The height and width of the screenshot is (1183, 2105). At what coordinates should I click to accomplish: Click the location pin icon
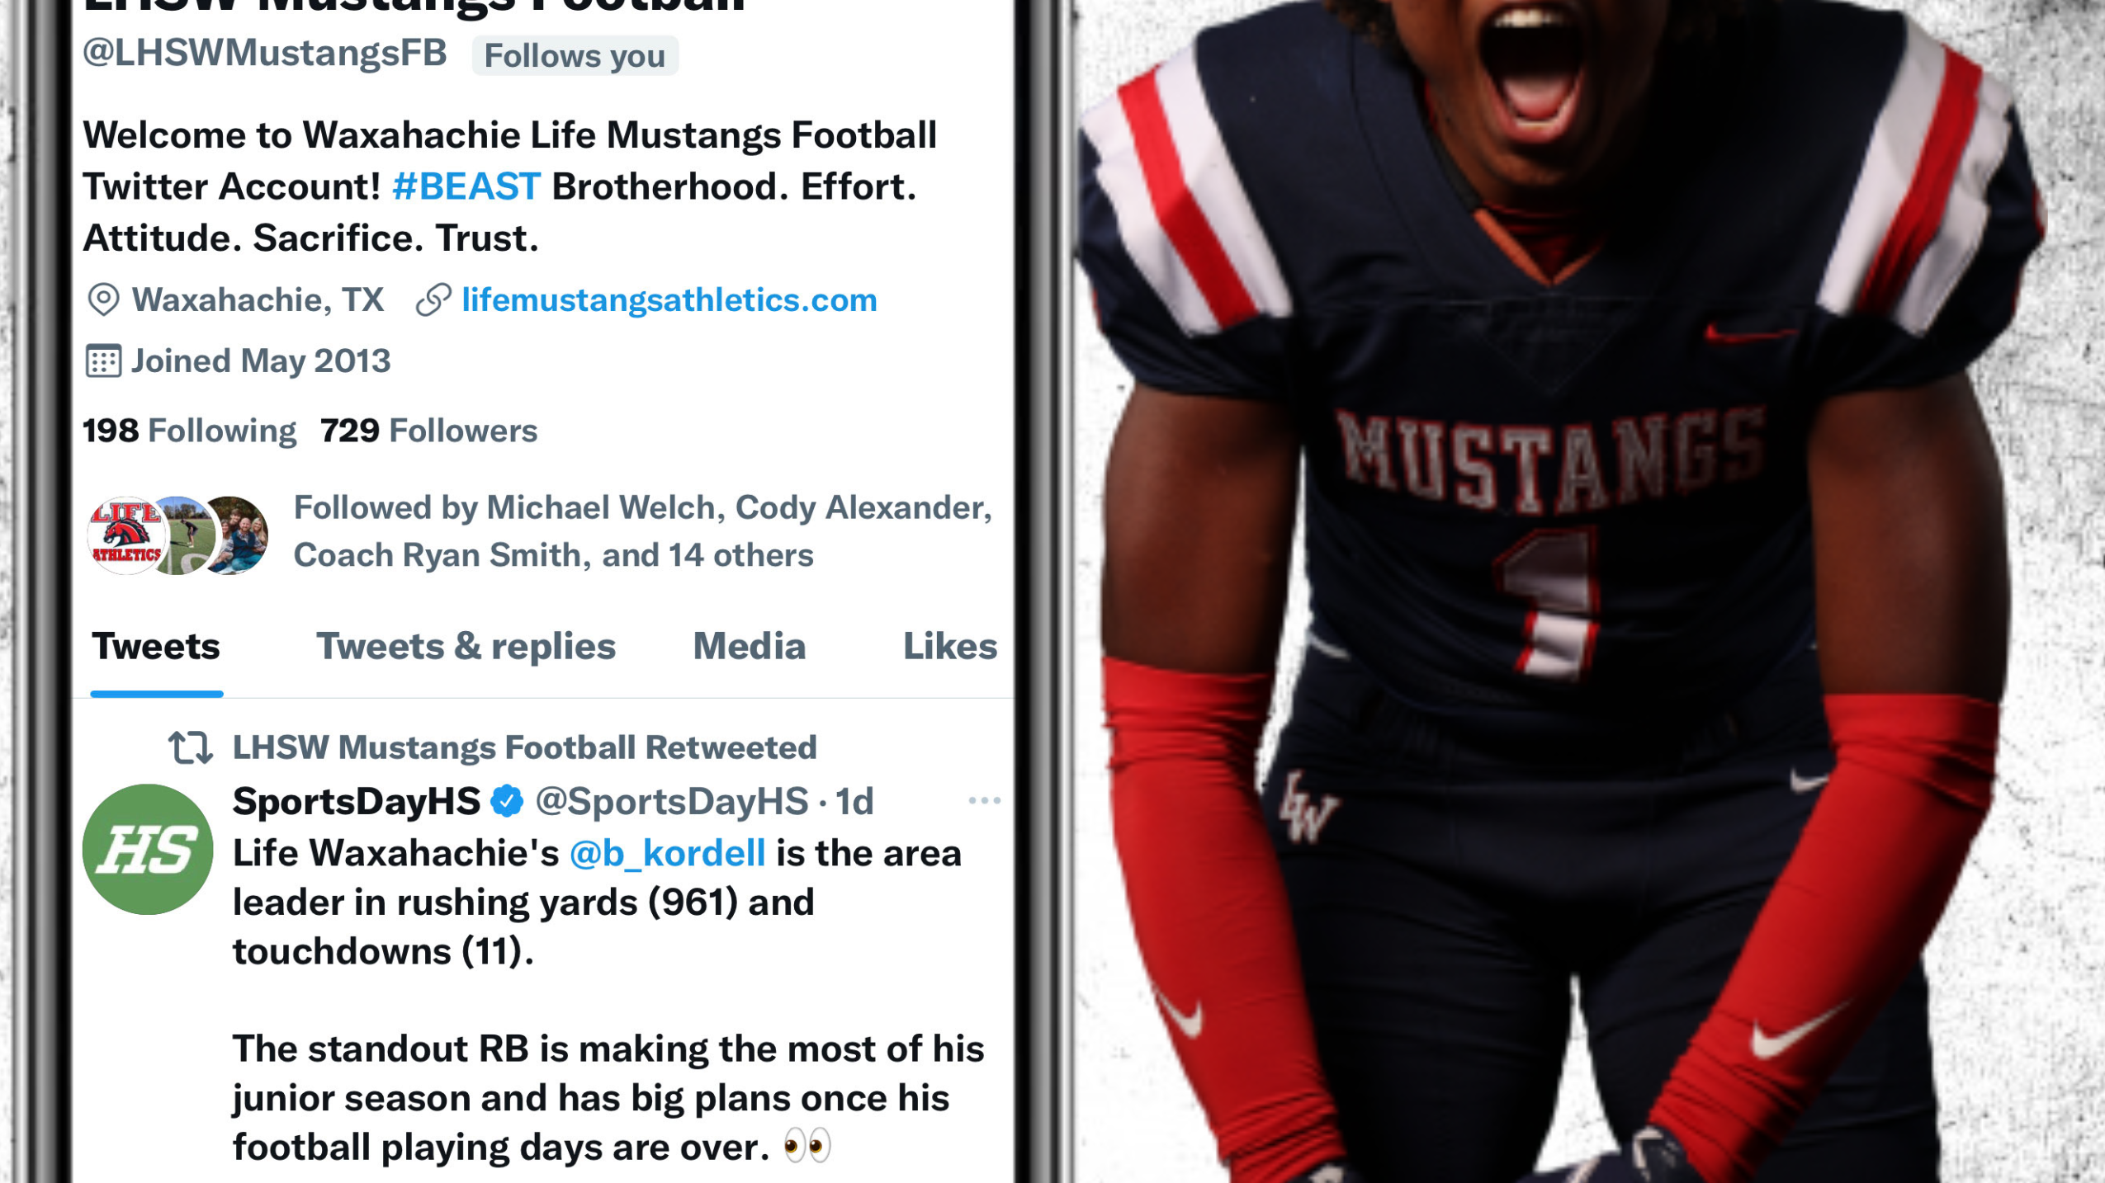click(x=103, y=299)
